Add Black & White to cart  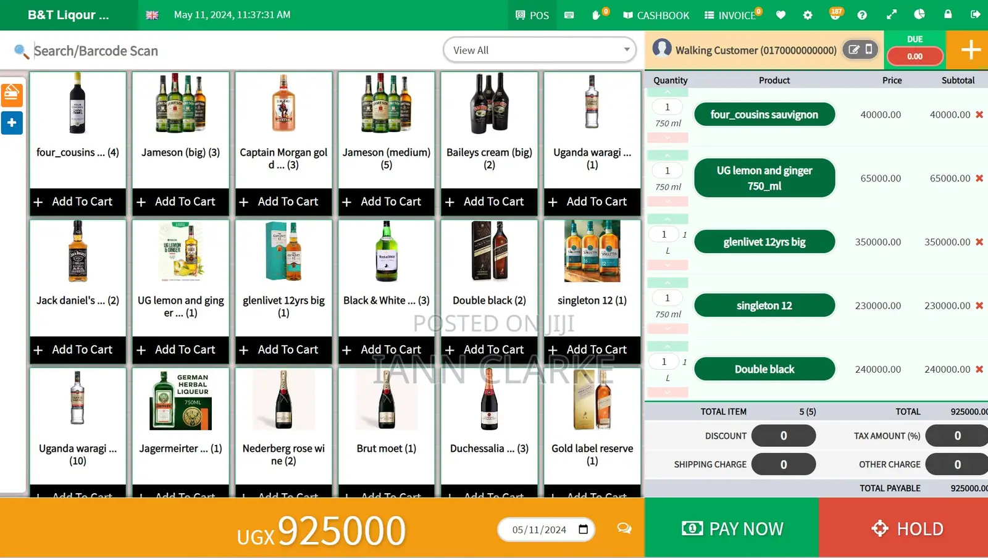[387, 350]
